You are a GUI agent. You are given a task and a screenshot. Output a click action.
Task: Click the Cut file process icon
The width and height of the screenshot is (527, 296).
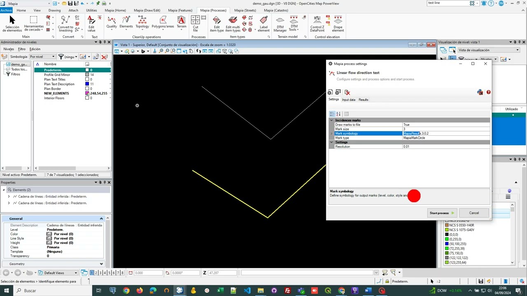[x=196, y=23]
